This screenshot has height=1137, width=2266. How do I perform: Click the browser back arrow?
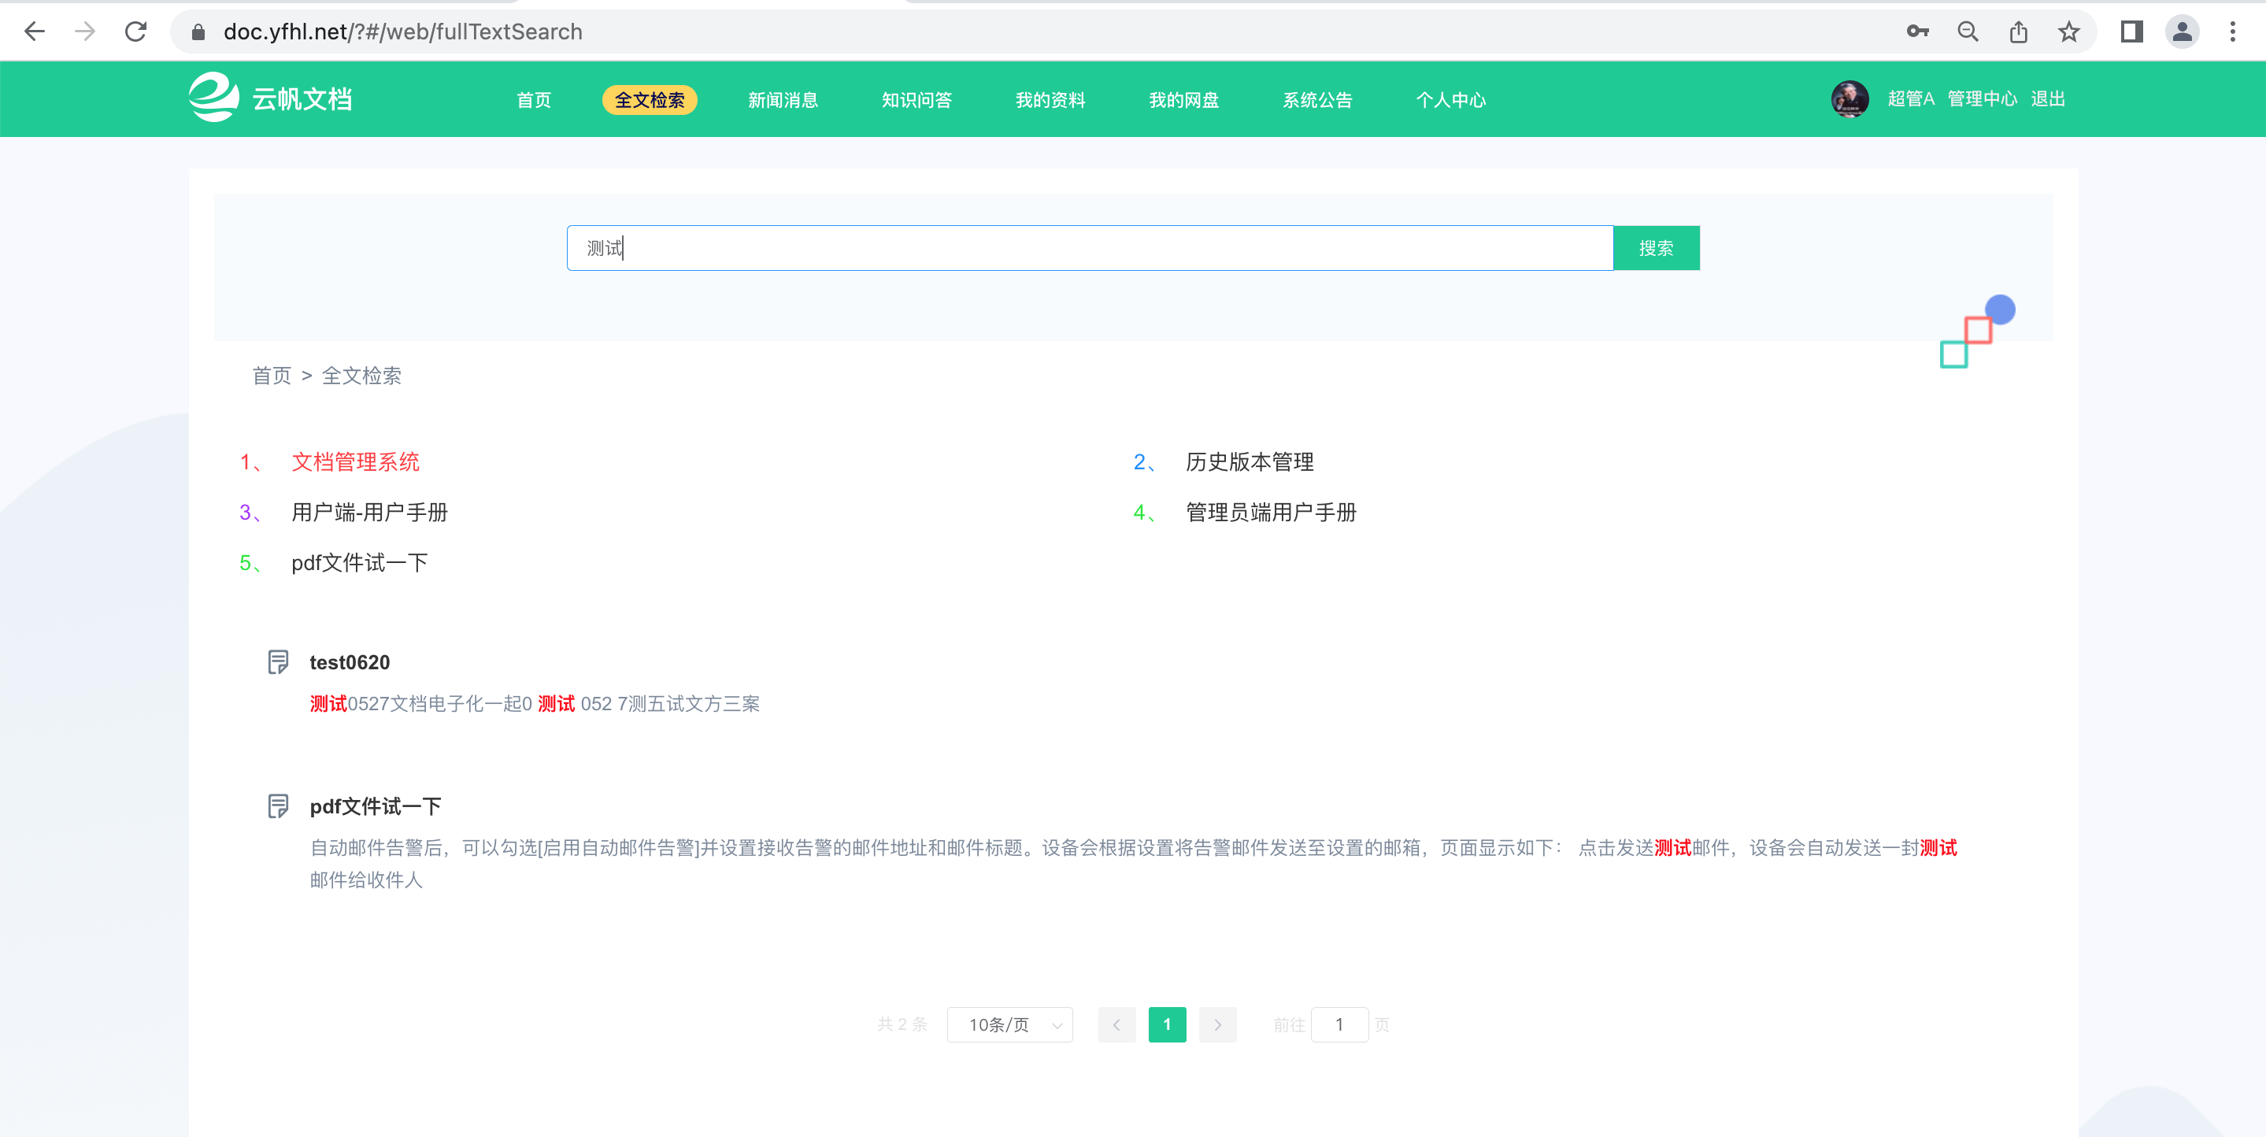pos(35,31)
